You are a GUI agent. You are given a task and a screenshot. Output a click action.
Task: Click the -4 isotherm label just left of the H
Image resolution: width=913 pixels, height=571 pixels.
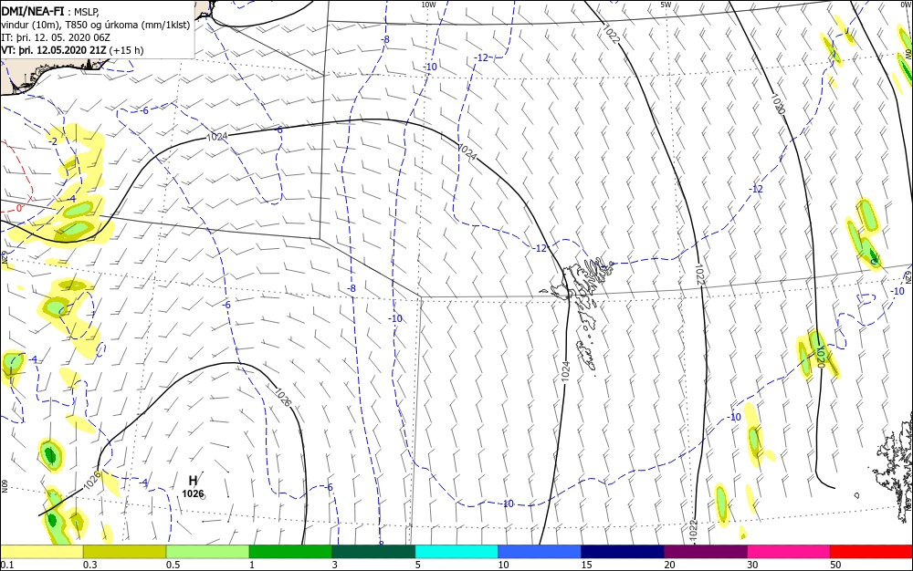[143, 483]
